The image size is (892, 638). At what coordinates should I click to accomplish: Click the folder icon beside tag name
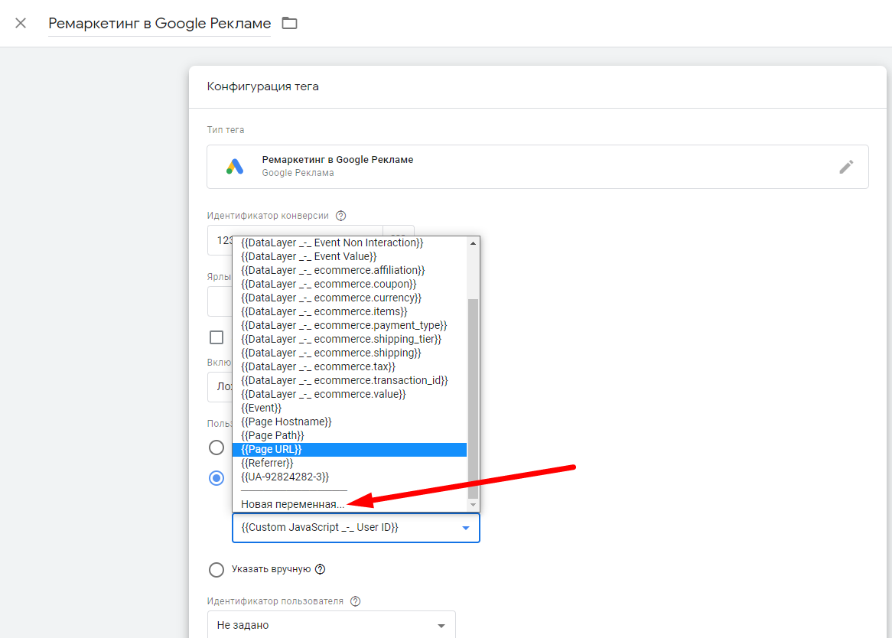289,23
